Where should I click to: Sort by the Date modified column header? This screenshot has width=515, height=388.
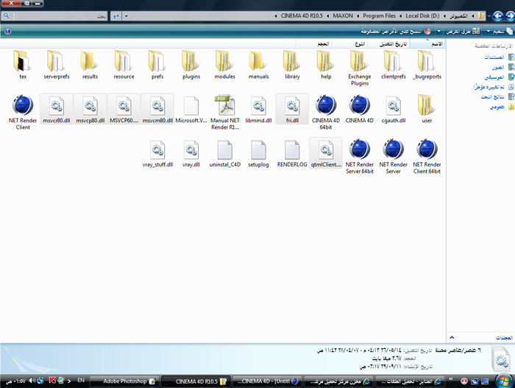388,43
